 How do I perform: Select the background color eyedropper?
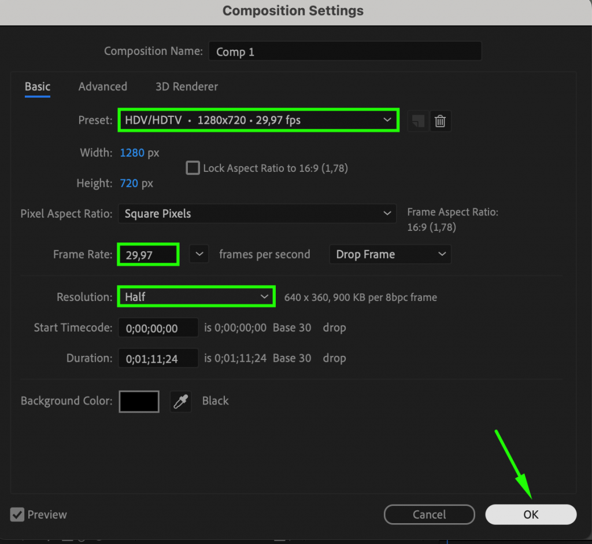pos(180,401)
